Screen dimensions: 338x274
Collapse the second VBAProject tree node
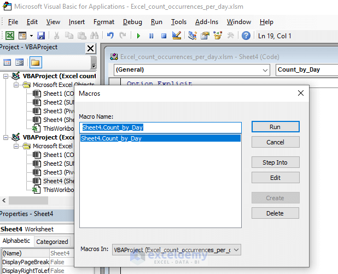[x=6, y=137]
